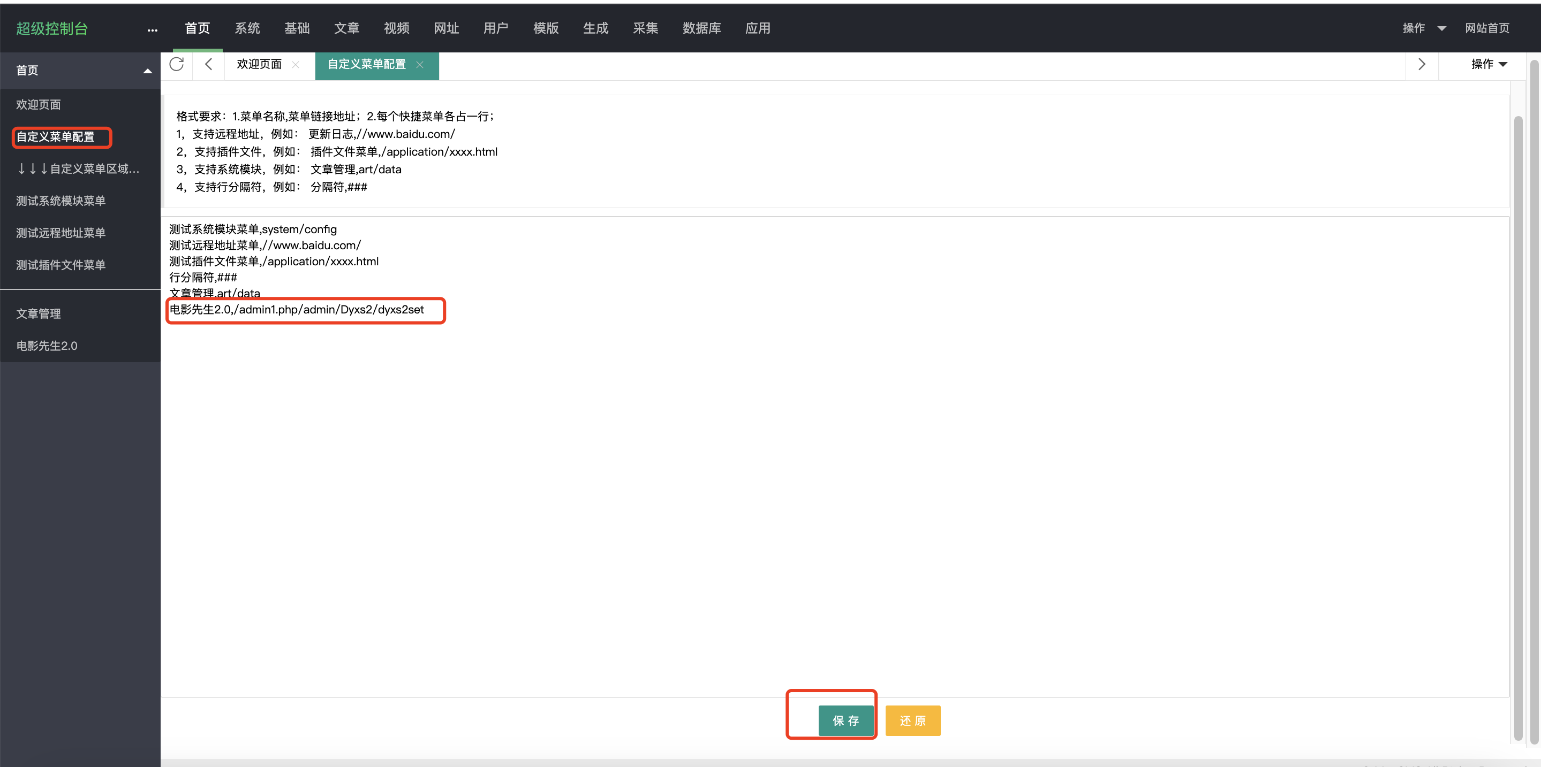Click the left arrow tab scroll icon
1541x767 pixels.
pyautogui.click(x=208, y=65)
